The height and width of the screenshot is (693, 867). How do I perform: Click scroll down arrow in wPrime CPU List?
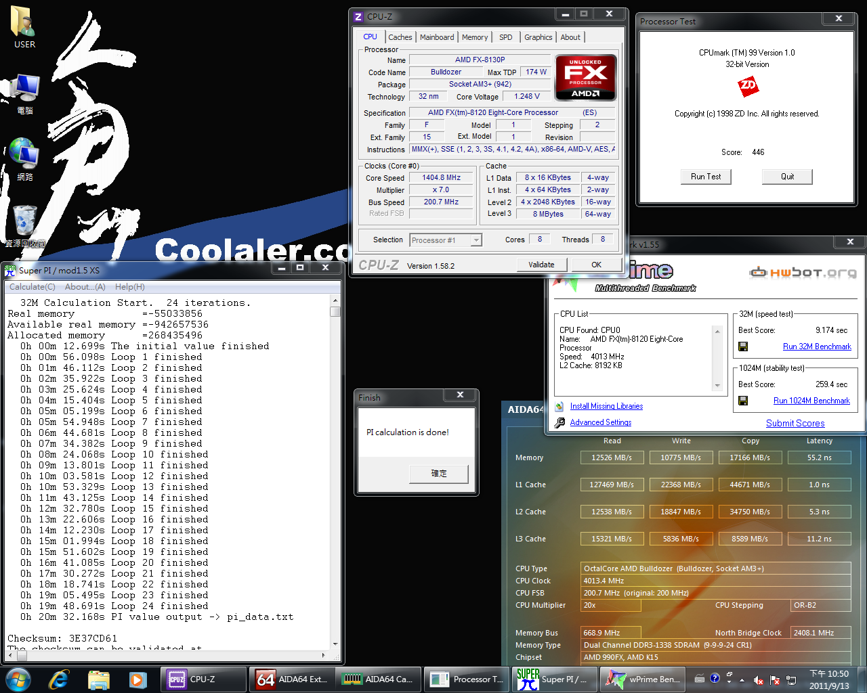[717, 386]
